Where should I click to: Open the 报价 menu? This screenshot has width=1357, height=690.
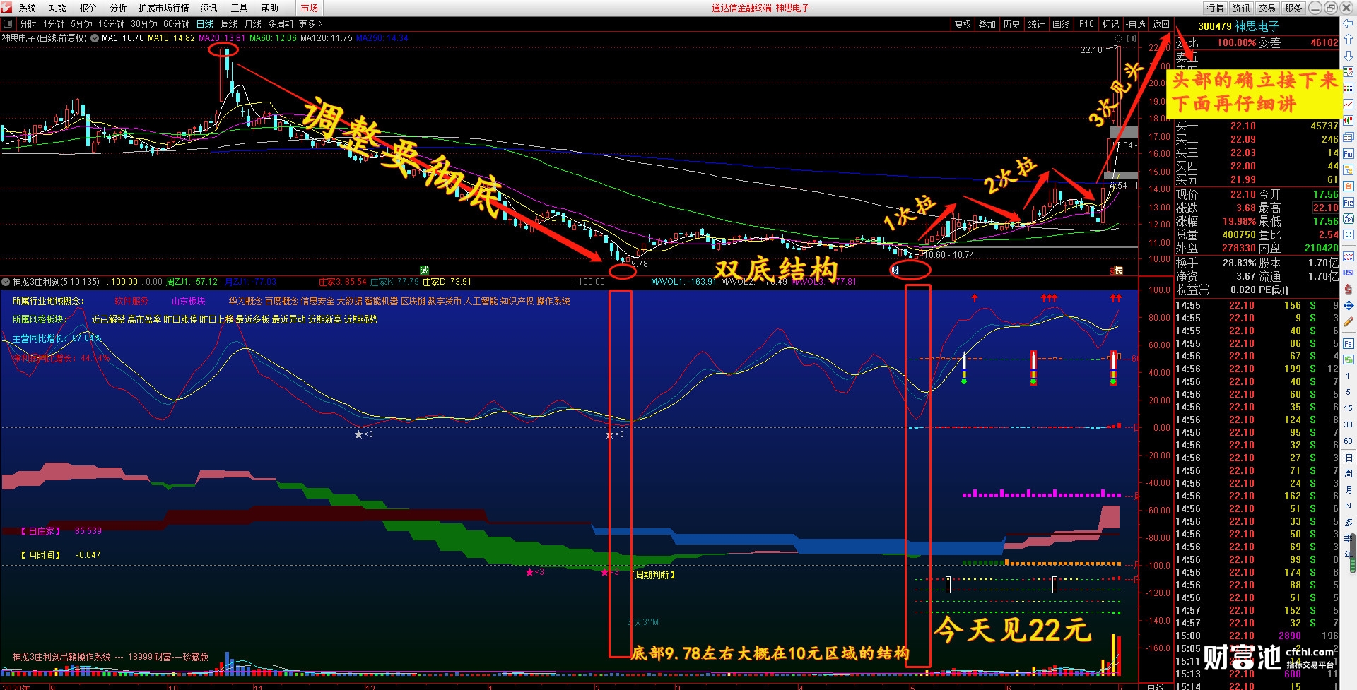tap(88, 8)
